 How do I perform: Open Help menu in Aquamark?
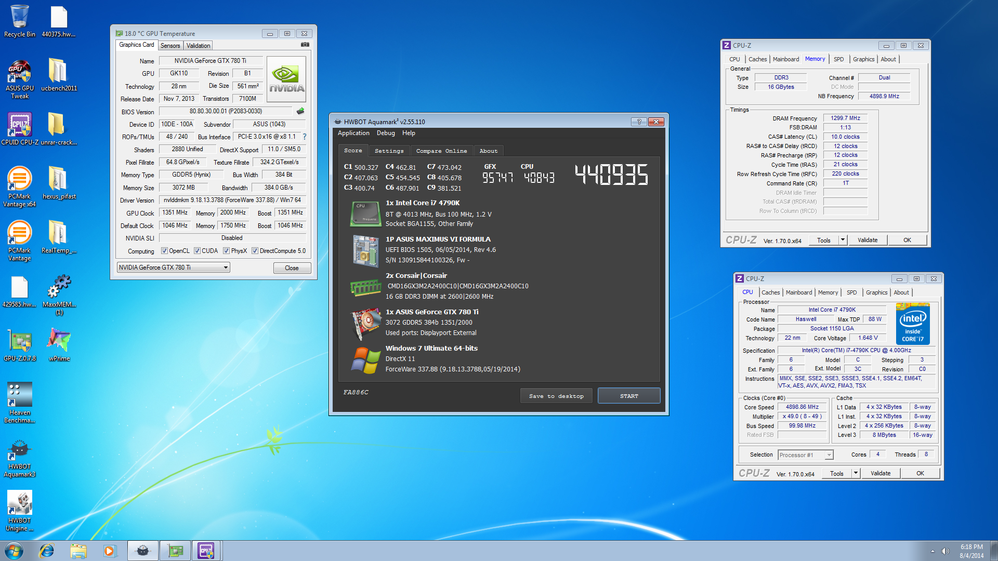click(409, 133)
